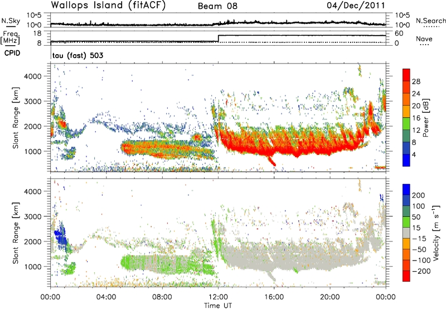
Task: Click the 'N.Sky' legend label
Action: 11,21
